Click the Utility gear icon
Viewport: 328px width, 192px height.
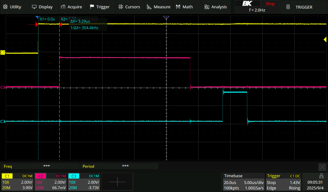pyautogui.click(x=5, y=7)
